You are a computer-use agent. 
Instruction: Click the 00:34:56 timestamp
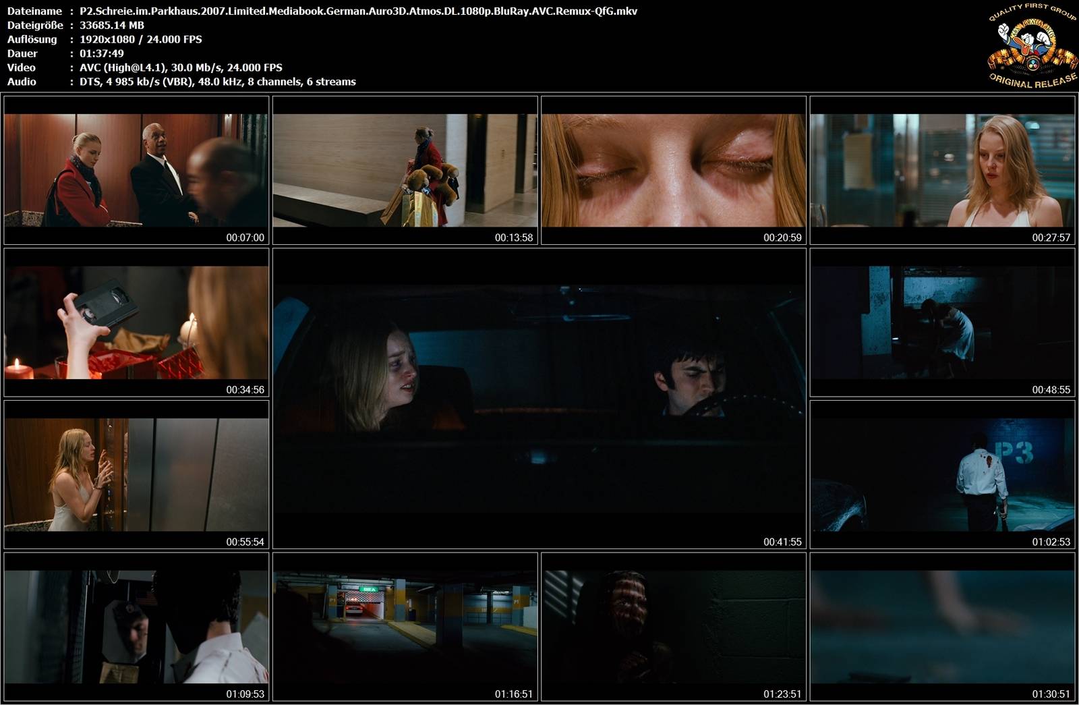pos(245,390)
